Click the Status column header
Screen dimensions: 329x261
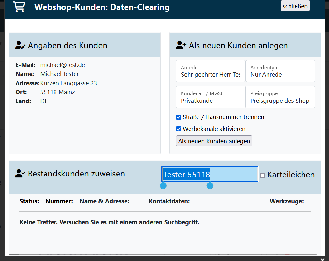coord(29,201)
